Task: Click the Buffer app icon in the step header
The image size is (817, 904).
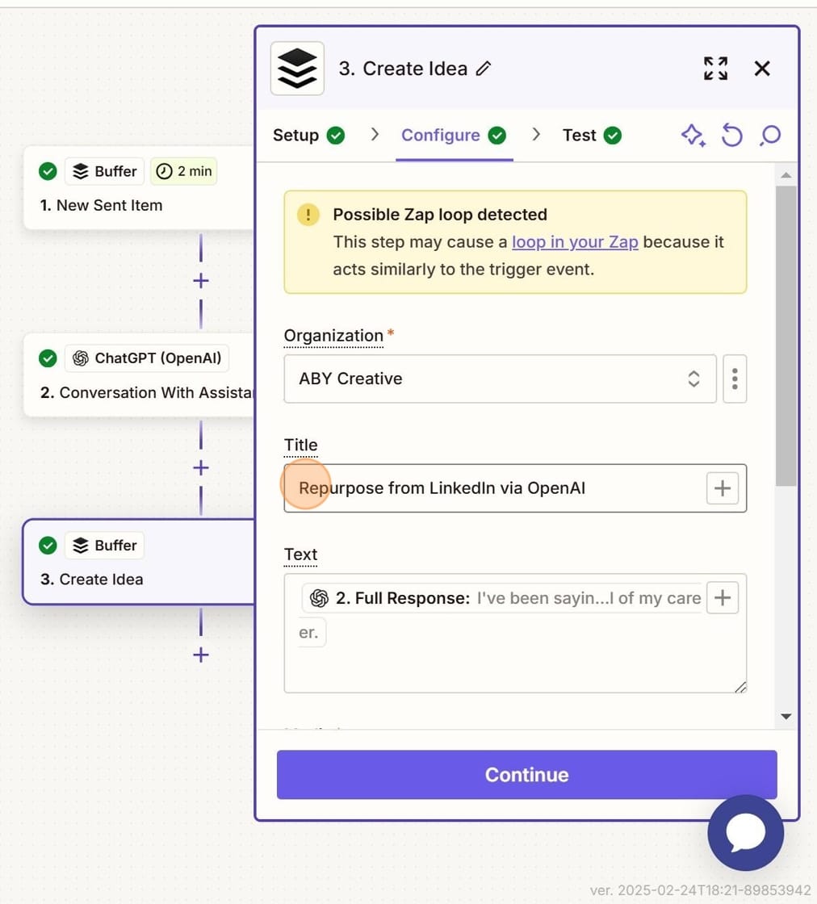Action: point(296,68)
